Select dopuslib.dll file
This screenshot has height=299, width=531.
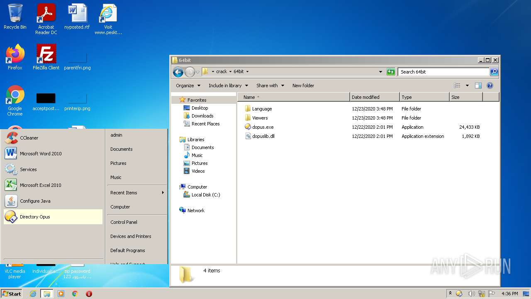(x=260, y=136)
